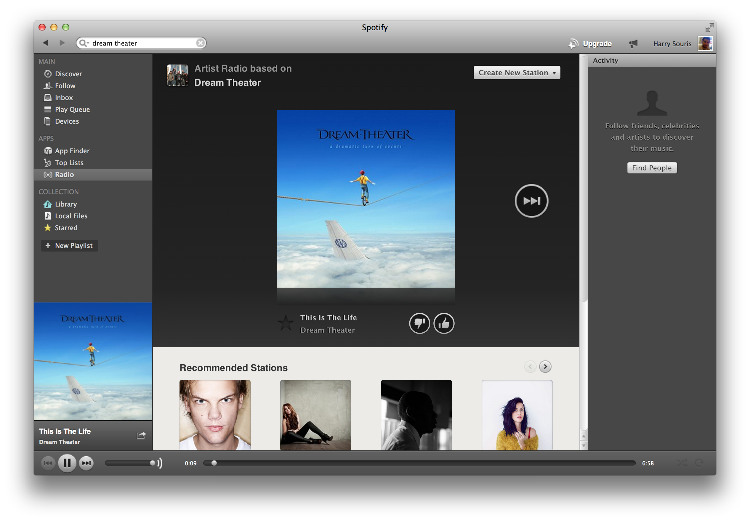Open Discover in the sidebar
The width and height of the screenshot is (750, 522).
tap(93, 74)
